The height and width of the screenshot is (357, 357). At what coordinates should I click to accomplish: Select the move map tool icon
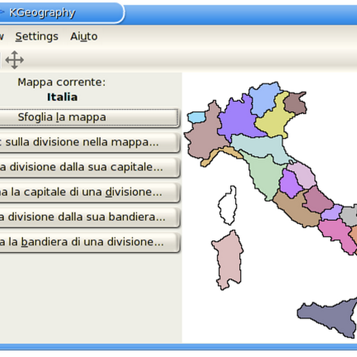point(15,60)
